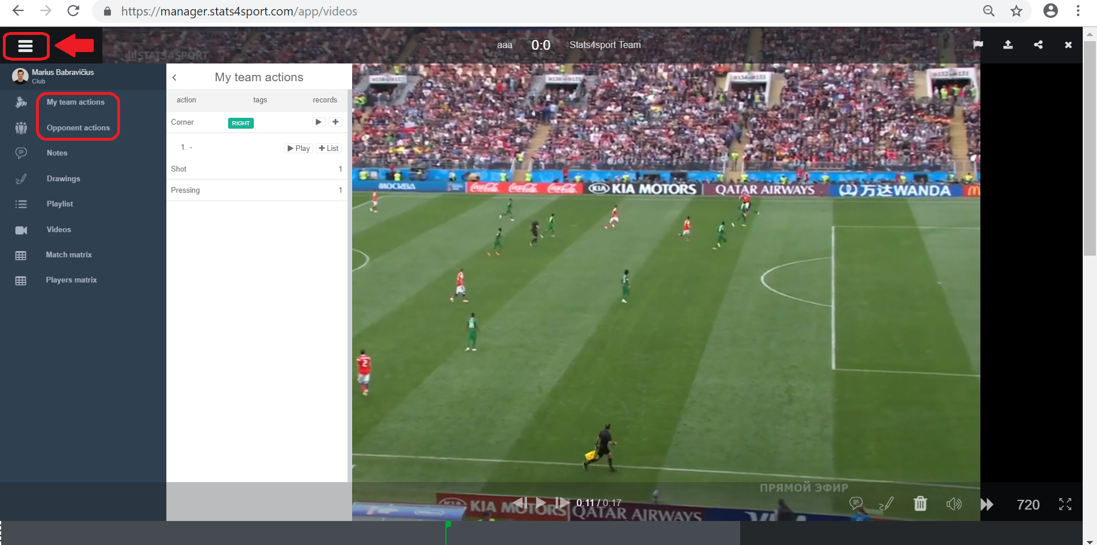The image size is (1097, 545).
Task: Add a comment note on video
Action: pos(856,503)
